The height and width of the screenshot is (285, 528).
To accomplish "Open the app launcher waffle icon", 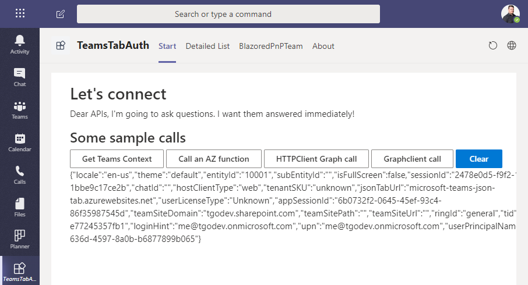I will click(x=20, y=13).
